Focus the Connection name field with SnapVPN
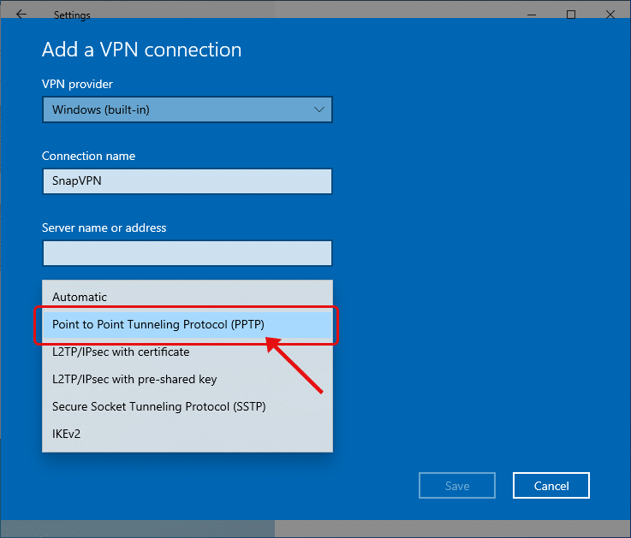 (x=188, y=181)
